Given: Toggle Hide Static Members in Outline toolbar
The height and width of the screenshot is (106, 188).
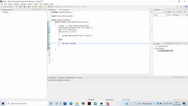Looking at the screenshot, I should click(x=172, y=43).
